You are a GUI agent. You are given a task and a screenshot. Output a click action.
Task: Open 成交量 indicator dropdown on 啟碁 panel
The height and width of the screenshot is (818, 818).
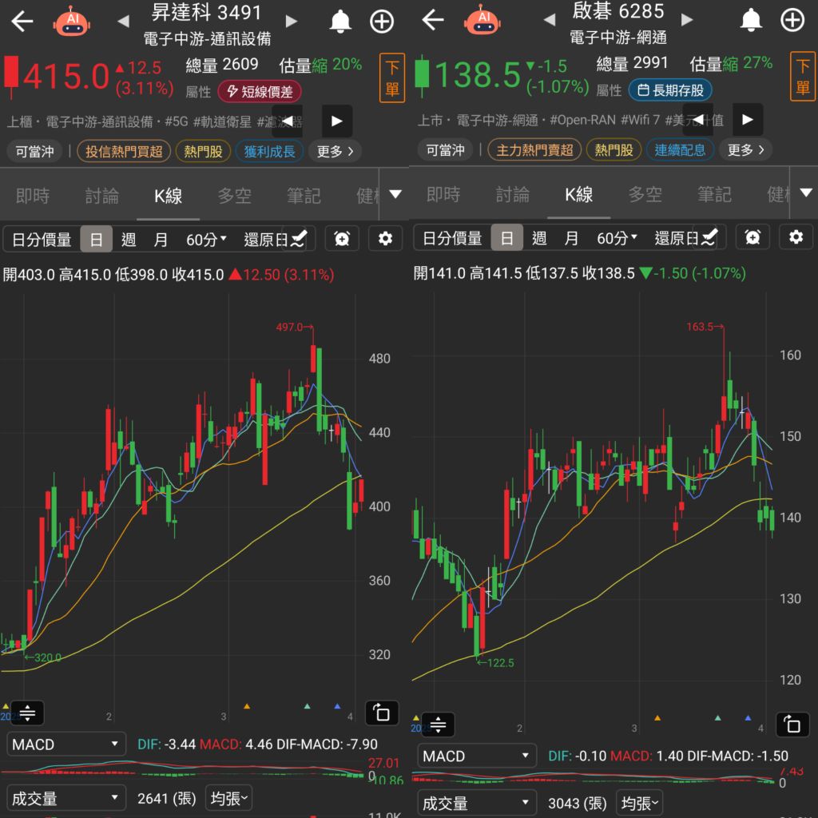pos(476,803)
